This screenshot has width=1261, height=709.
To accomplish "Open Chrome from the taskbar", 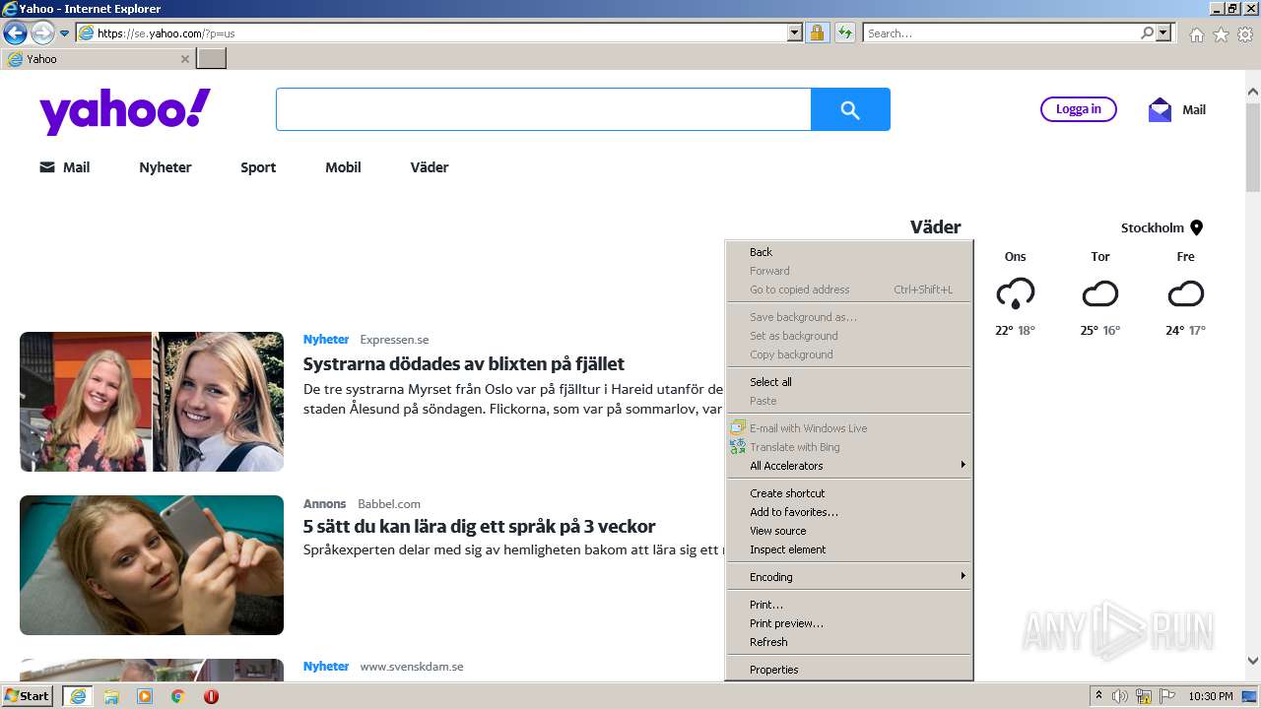I will 178,696.
